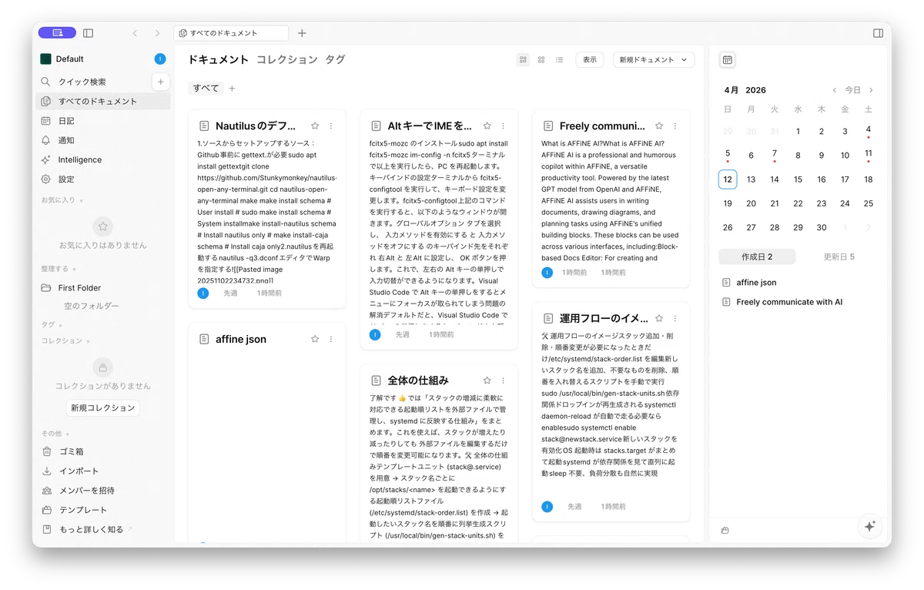Go to next month in calendar
The image size is (924, 590).
(871, 90)
